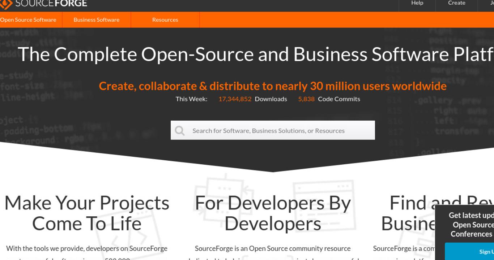
Task: Click the 'For Developers By Developers' heading
Action: (x=273, y=213)
